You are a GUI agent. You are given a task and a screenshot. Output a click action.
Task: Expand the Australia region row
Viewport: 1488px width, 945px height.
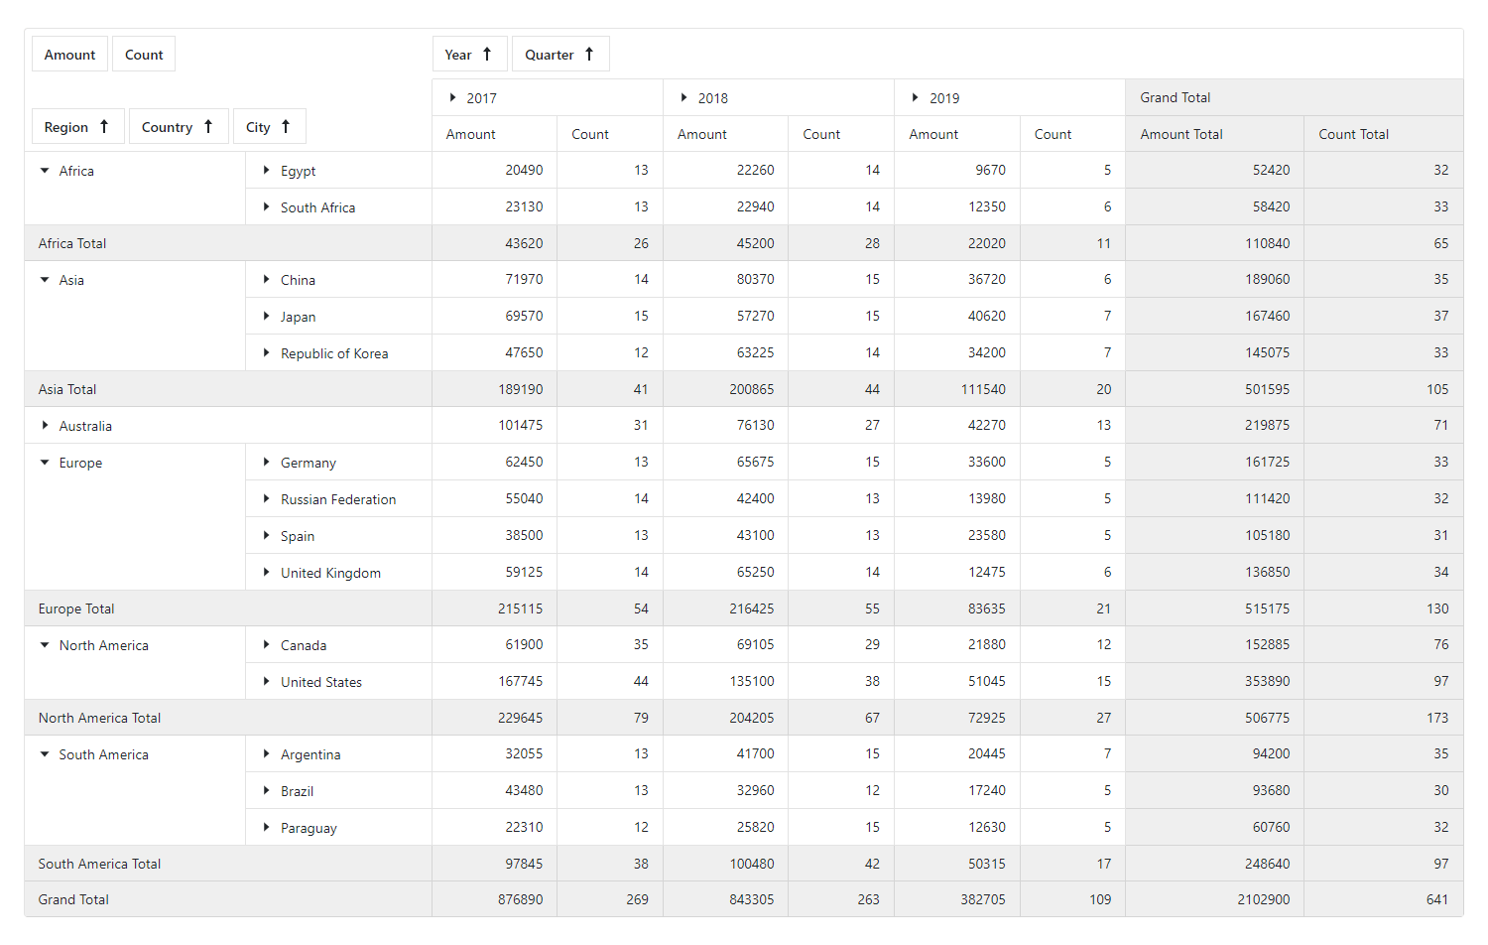(45, 425)
